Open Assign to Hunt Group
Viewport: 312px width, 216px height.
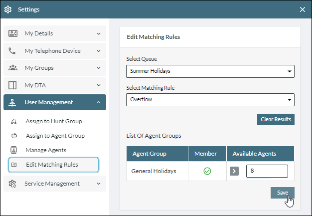click(x=54, y=121)
